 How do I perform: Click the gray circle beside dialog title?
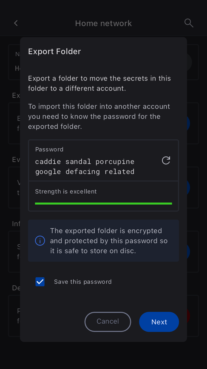coord(189,62)
